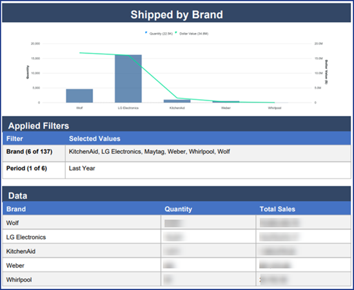Click the Wolf quantity bar
The width and height of the screenshot is (354, 290).
79,95
